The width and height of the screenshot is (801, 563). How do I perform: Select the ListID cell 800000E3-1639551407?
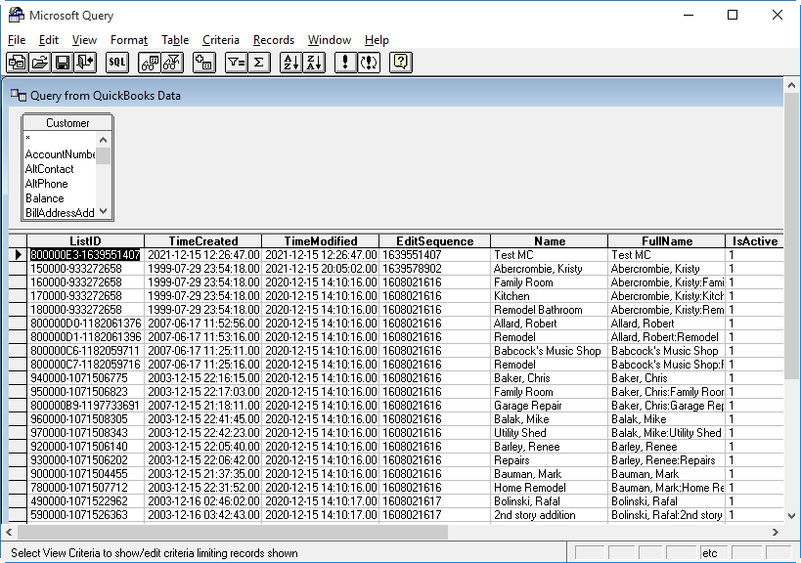click(x=85, y=255)
